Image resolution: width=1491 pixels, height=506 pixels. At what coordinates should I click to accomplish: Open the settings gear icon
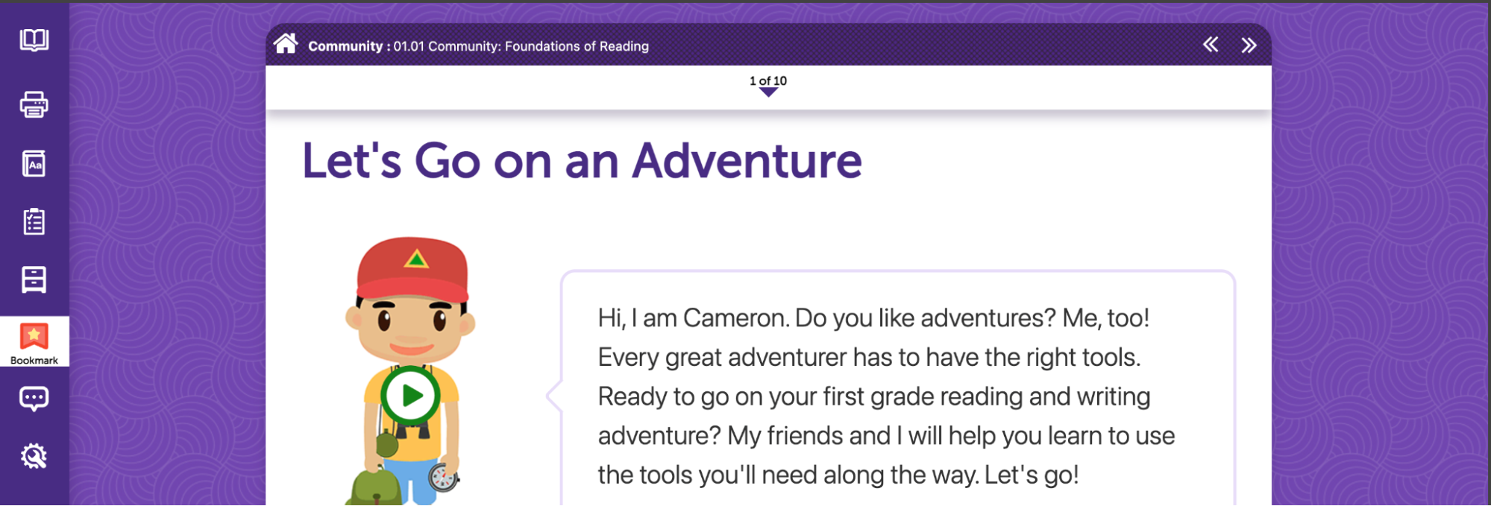pyautogui.click(x=34, y=455)
